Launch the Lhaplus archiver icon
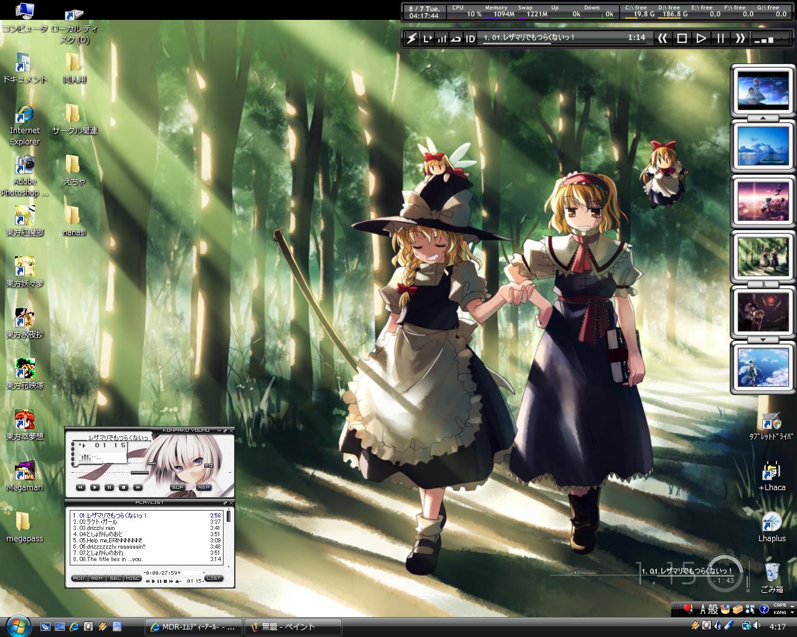797x637 pixels. (771, 528)
